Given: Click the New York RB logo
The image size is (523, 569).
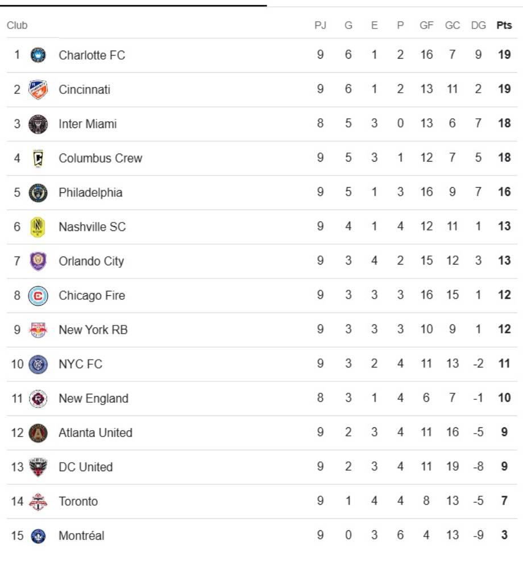Looking at the screenshot, I should pyautogui.click(x=38, y=329).
